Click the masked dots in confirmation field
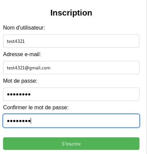This screenshot has height=154, width=147. (x=19, y=121)
